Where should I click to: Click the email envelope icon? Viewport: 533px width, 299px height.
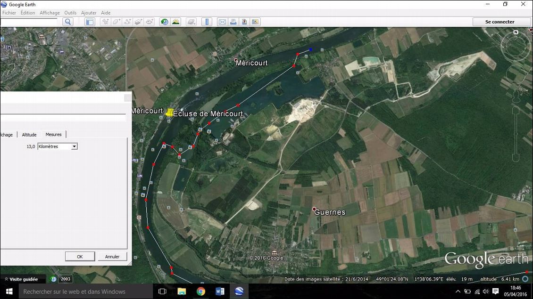click(x=222, y=22)
